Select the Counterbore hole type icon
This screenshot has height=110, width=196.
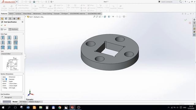click(x=3, y=38)
